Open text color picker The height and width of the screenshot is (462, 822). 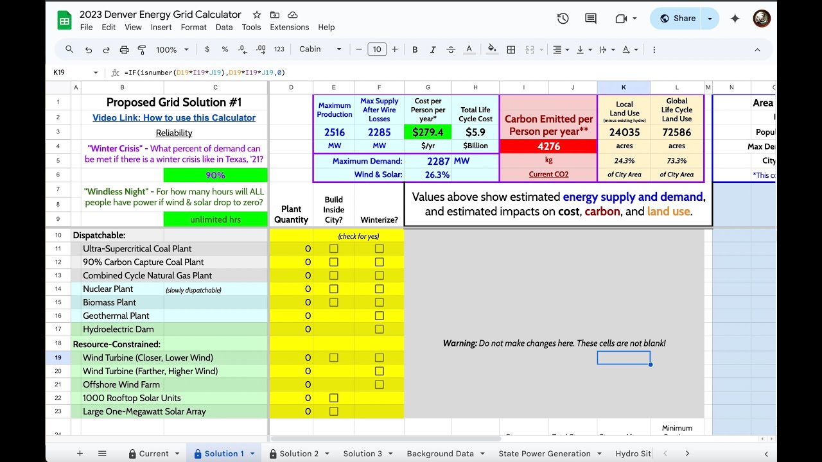(x=469, y=49)
